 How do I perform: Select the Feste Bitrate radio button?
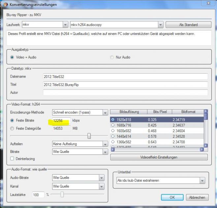point(12,121)
